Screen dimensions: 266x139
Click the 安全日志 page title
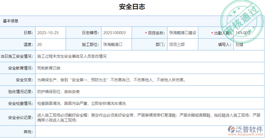132,7
